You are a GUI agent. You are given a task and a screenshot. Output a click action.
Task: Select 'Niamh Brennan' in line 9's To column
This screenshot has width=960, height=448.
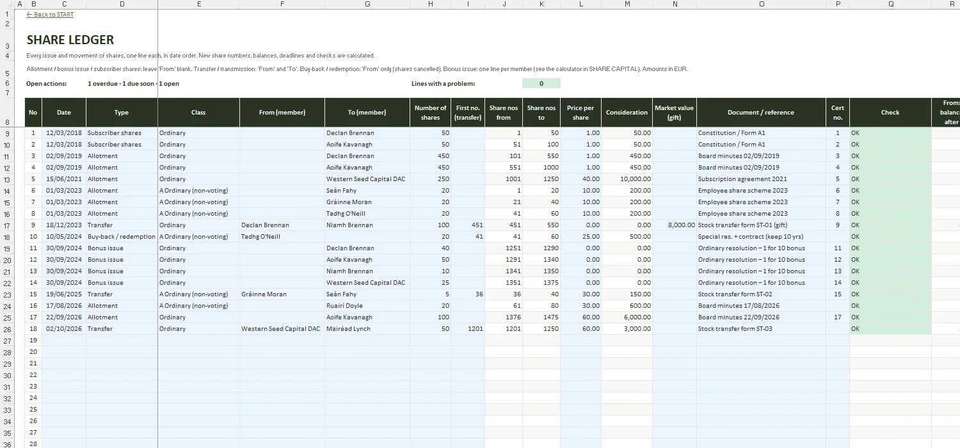tap(367, 225)
